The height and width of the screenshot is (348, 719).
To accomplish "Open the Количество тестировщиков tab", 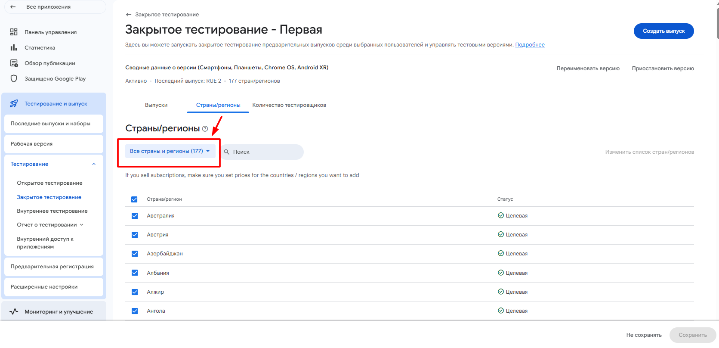I will (x=289, y=105).
